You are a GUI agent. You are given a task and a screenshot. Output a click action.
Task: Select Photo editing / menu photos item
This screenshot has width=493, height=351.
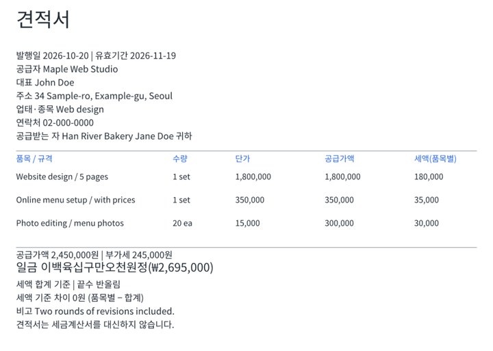tap(70, 223)
